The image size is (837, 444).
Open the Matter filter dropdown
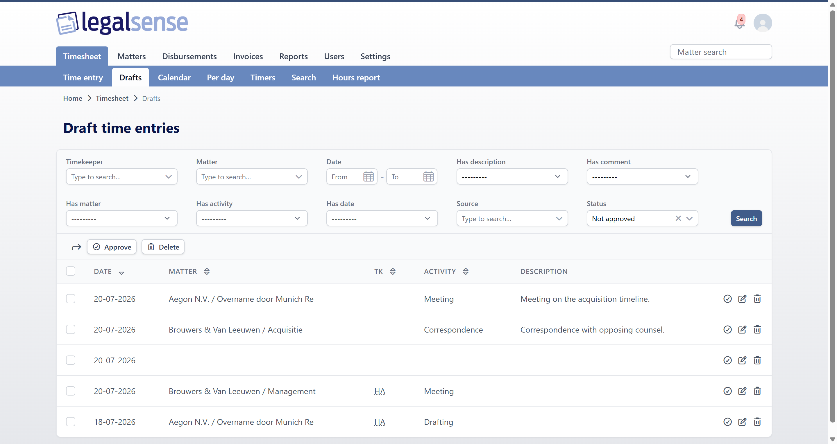[252, 176]
